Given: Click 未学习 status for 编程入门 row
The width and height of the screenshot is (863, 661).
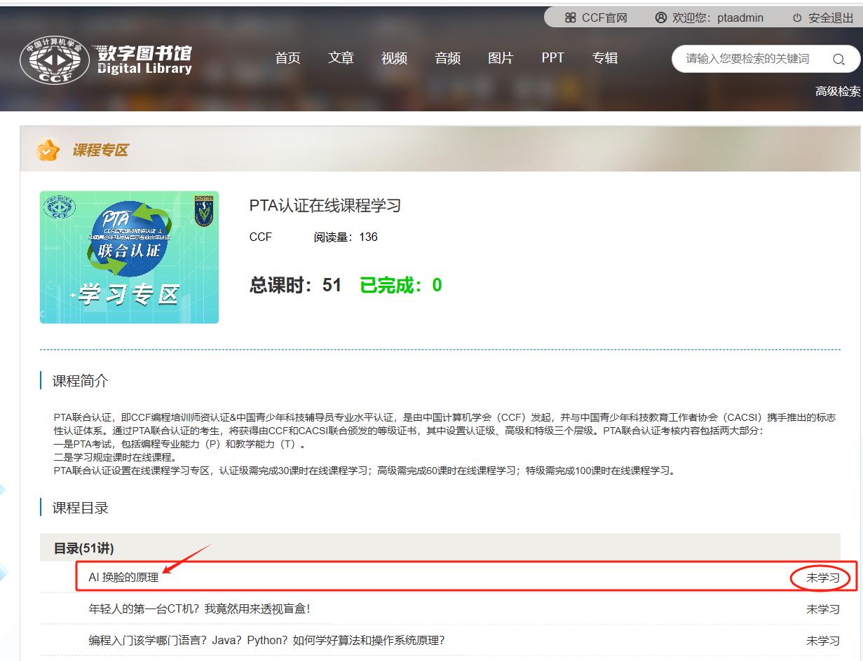Looking at the screenshot, I should click(x=823, y=641).
